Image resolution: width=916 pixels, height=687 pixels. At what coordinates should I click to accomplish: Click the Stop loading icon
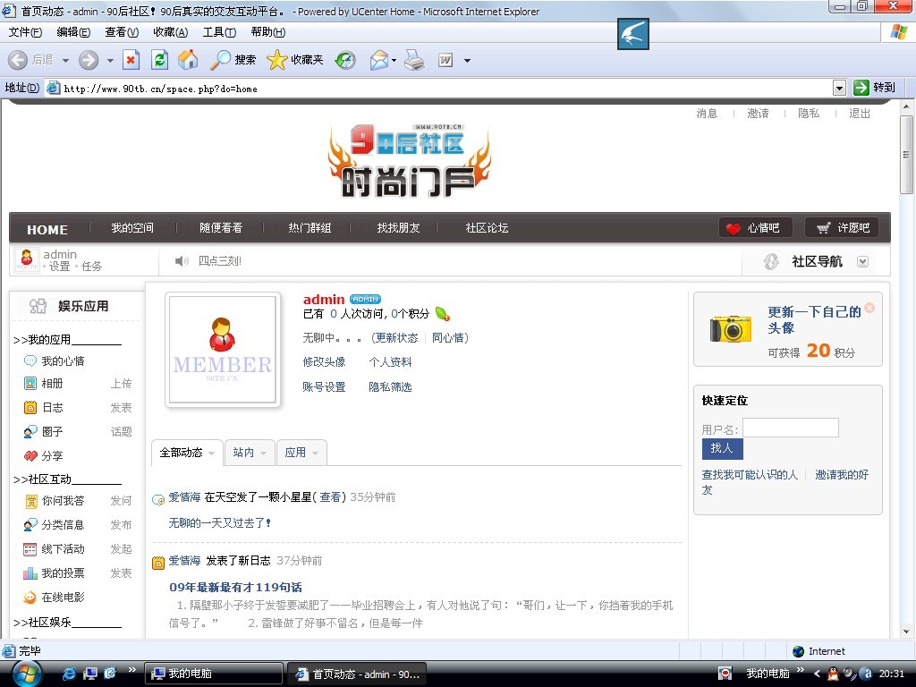point(131,60)
